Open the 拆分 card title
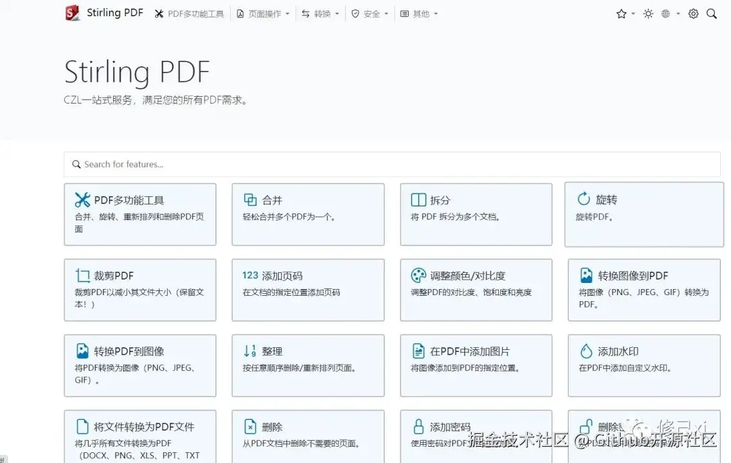Image resolution: width=731 pixels, height=463 pixels. 440,200
